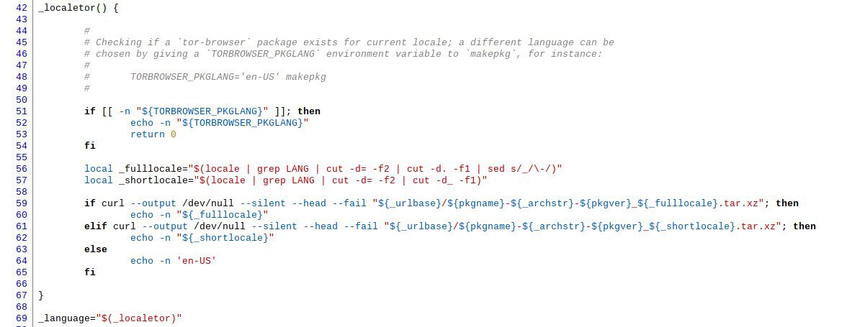Click the URL string ending '_${_shortlocale}.tar.xz'

[x=583, y=226]
